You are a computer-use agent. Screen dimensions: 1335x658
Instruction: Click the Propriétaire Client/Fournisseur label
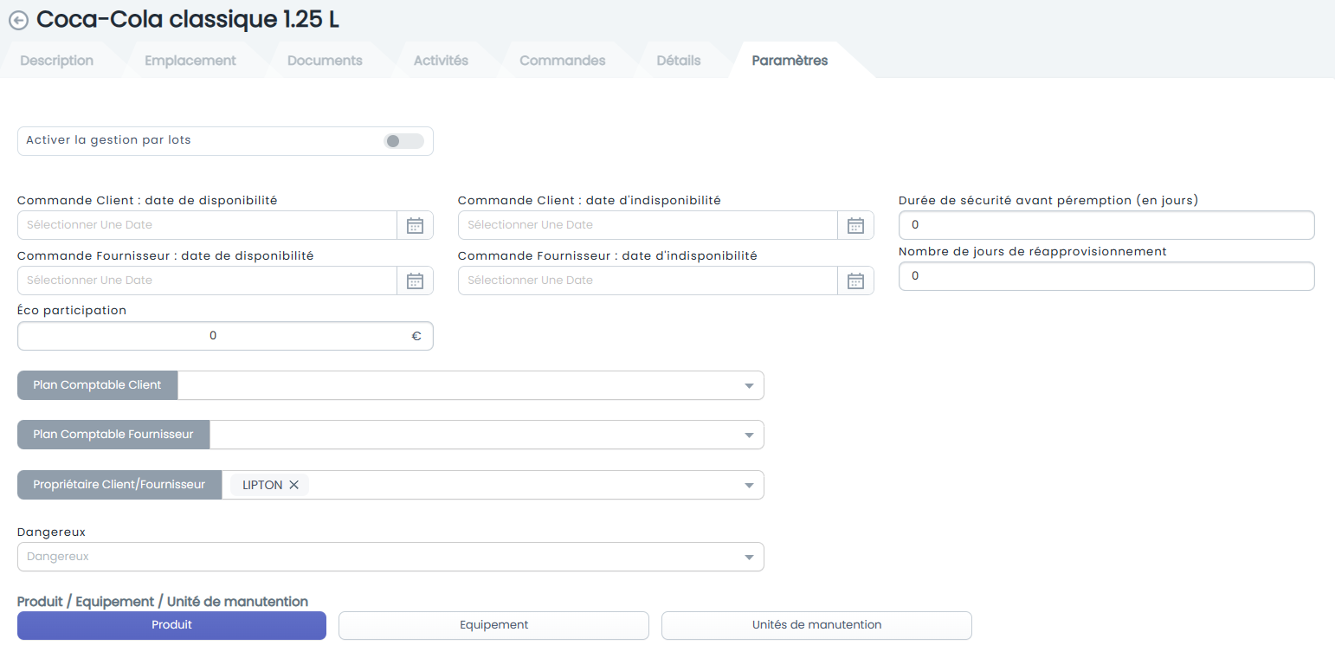coord(119,485)
